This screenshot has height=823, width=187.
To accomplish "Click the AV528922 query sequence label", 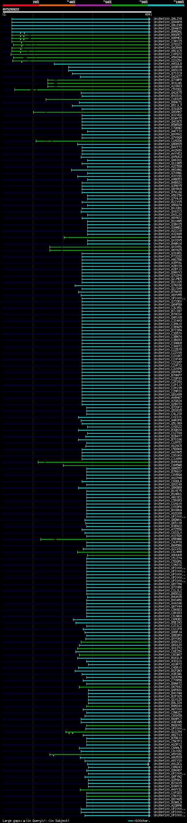I will pos(11,10).
